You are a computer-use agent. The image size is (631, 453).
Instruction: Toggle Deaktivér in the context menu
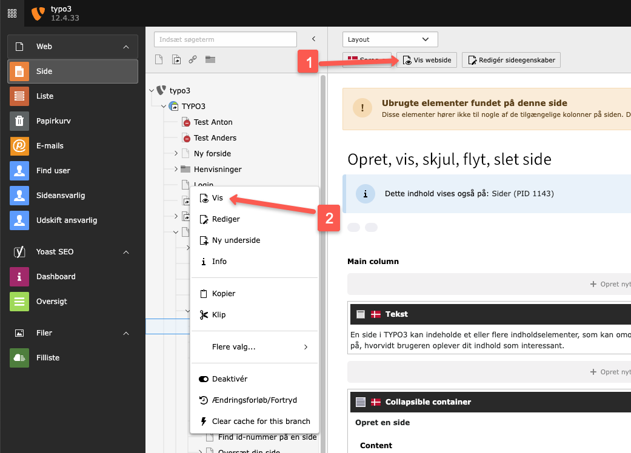[229, 379]
